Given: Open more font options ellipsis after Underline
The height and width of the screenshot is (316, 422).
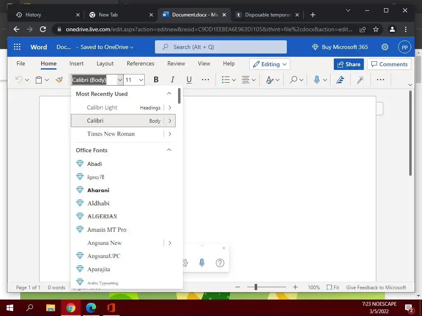Looking at the screenshot, I should coord(205,80).
